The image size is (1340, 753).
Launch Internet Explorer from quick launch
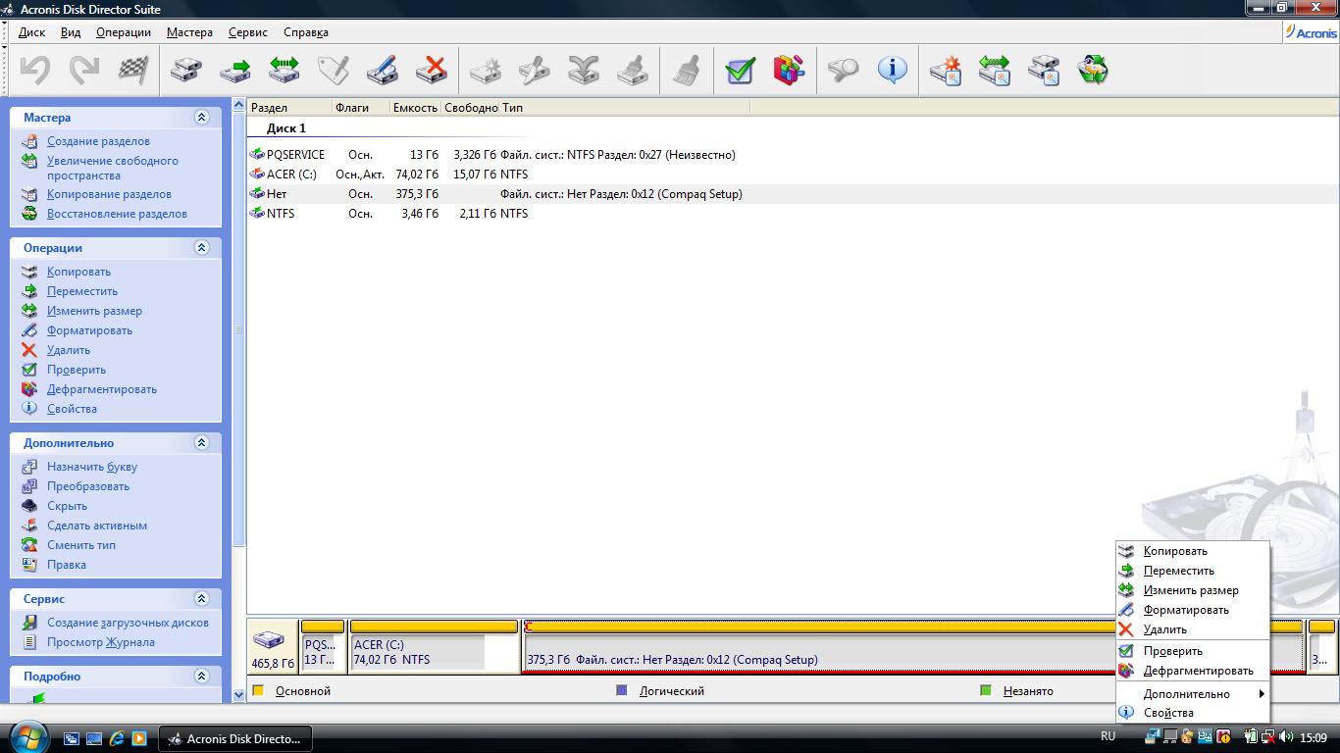point(117,738)
